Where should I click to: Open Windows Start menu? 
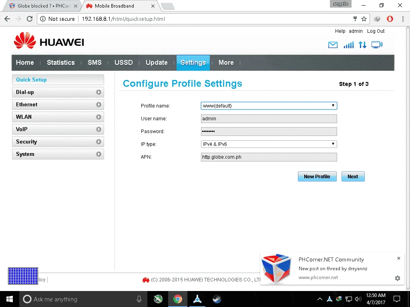(10, 299)
